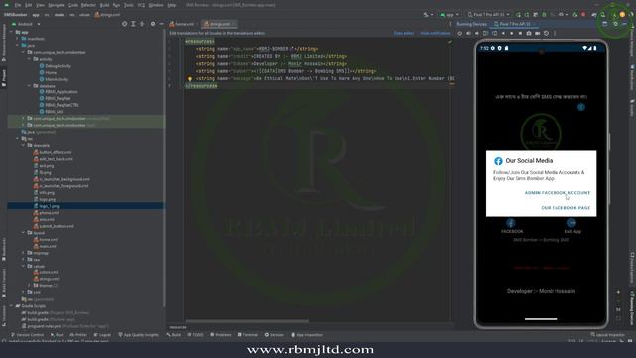Screen dimensions: 636x358
Task: Expand the manifests folder
Action: point(18,39)
